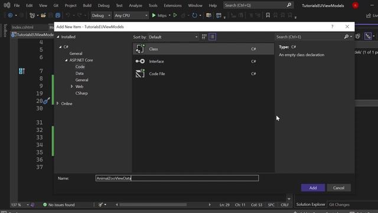378x213 pixels.
Task: Open the Edit menu
Action: coord(30,5)
